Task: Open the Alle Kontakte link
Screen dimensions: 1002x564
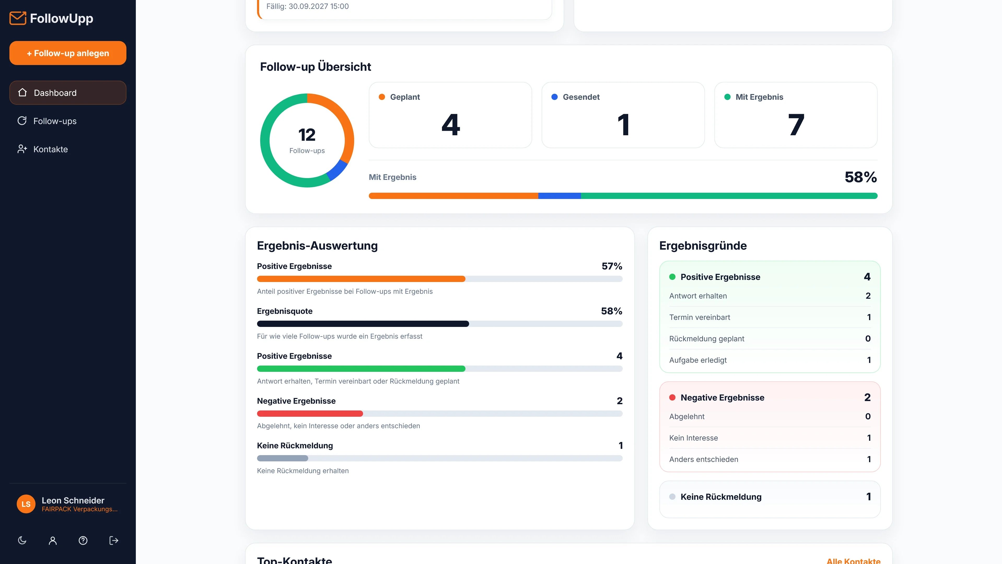Action: click(x=853, y=561)
